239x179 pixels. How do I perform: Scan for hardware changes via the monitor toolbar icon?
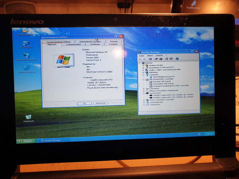click(x=177, y=59)
